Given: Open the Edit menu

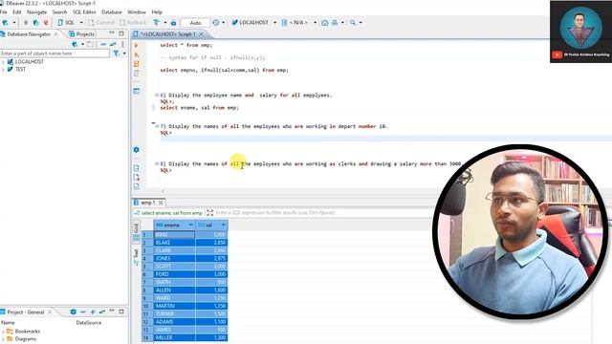Looking at the screenshot, I should [17, 12].
